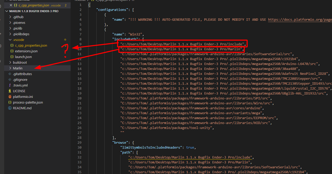332x174 pixels.
Task: Click the "limitSymbolsToIncludedHeaders" key
Action: click(152, 147)
